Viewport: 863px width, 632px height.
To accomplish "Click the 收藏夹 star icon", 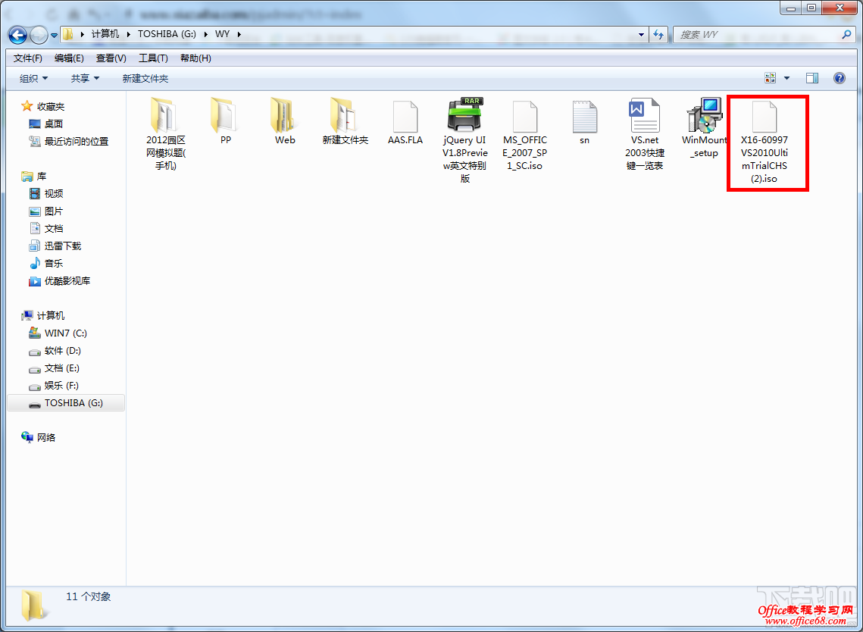I will (x=27, y=105).
